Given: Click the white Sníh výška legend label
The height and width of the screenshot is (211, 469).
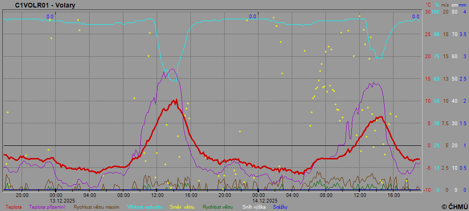Looking at the screenshot, I should coord(254,207).
